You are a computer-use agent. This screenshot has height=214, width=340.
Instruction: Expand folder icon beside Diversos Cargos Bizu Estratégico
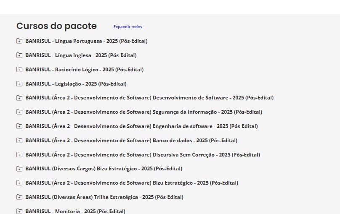point(19,169)
